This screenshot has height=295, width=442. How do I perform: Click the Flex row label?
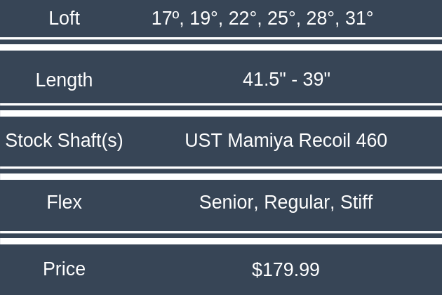64,202
